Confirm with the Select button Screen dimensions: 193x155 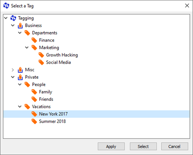[x=143, y=147]
